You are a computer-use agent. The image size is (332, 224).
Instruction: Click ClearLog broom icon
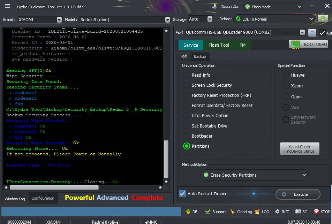point(233,212)
